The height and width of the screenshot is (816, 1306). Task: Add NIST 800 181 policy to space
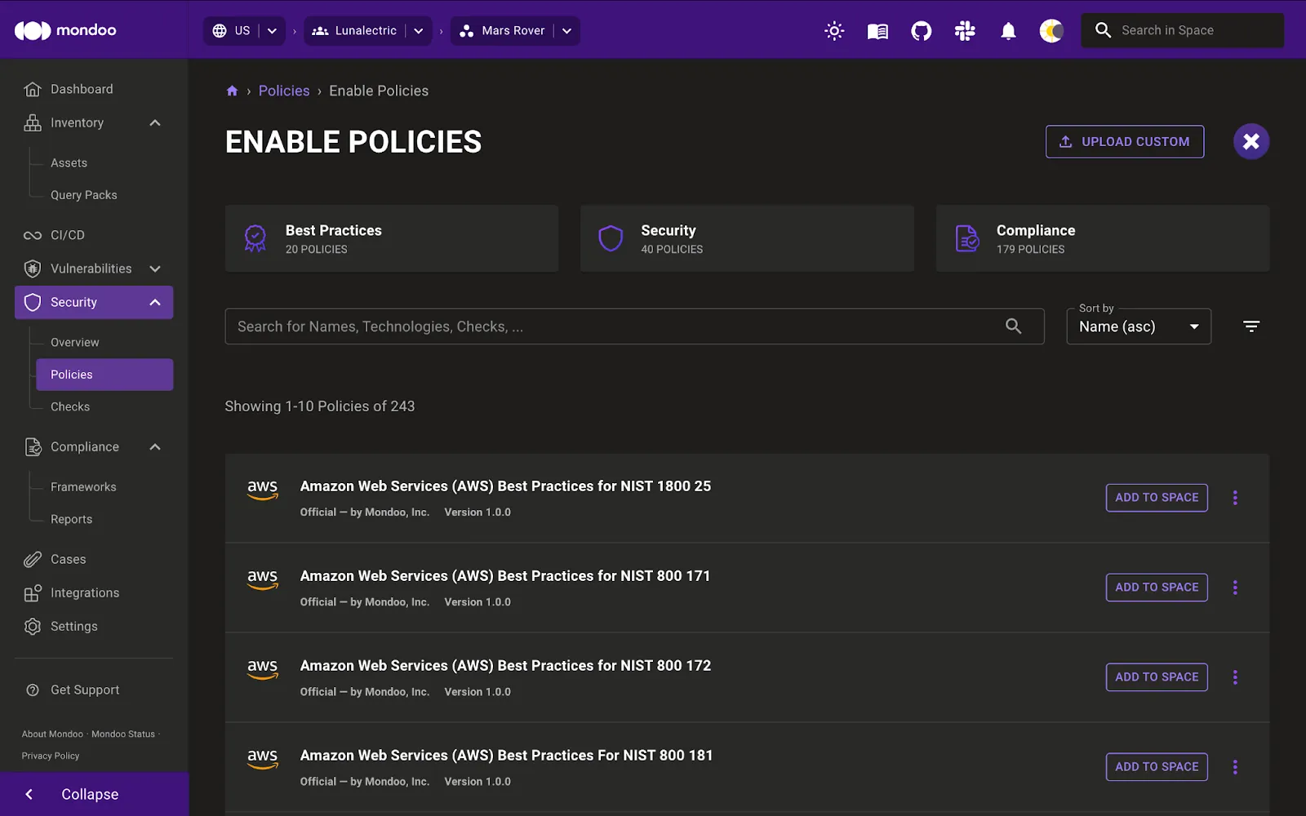tap(1157, 767)
